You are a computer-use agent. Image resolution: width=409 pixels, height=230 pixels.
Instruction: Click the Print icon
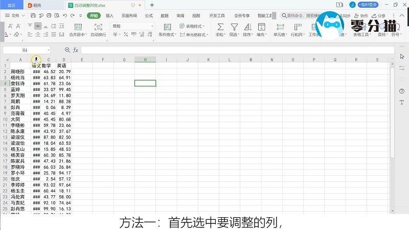(48, 16)
